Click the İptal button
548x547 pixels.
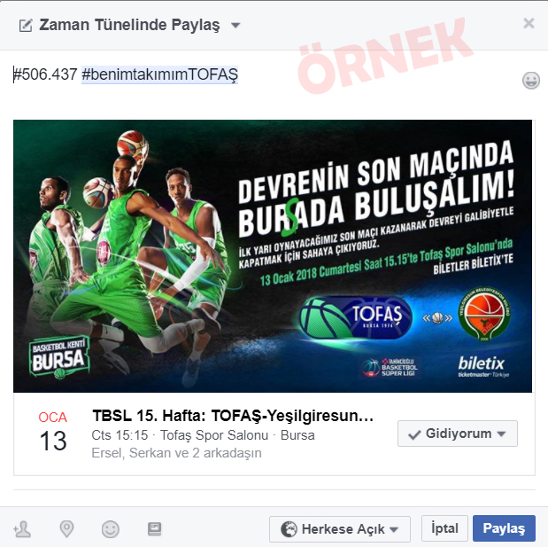pyautogui.click(x=444, y=528)
